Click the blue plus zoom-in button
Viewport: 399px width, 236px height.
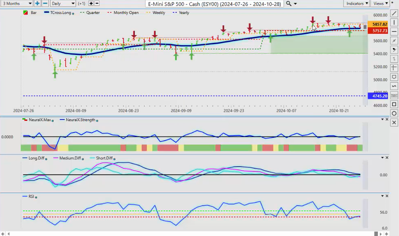(x=37, y=3)
